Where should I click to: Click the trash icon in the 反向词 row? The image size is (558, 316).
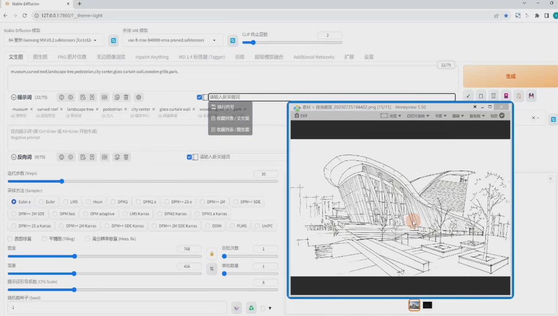point(126,157)
